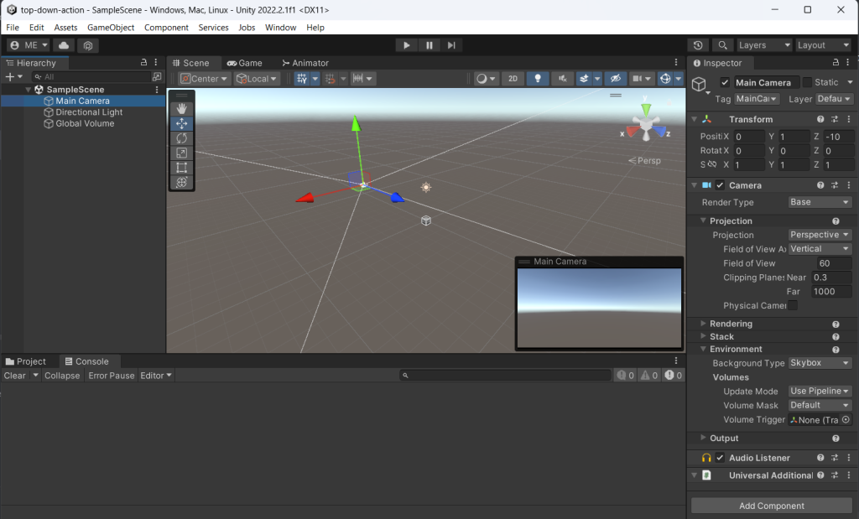Screen dimensions: 859x519
Task: Select the Transform tool
Action: pos(181,182)
